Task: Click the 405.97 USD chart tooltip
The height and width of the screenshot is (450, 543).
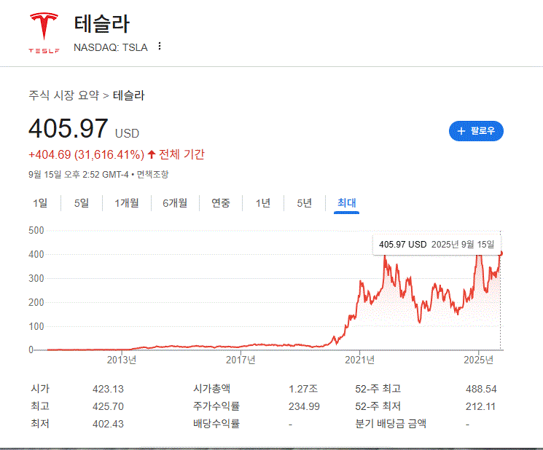Action: pos(437,245)
